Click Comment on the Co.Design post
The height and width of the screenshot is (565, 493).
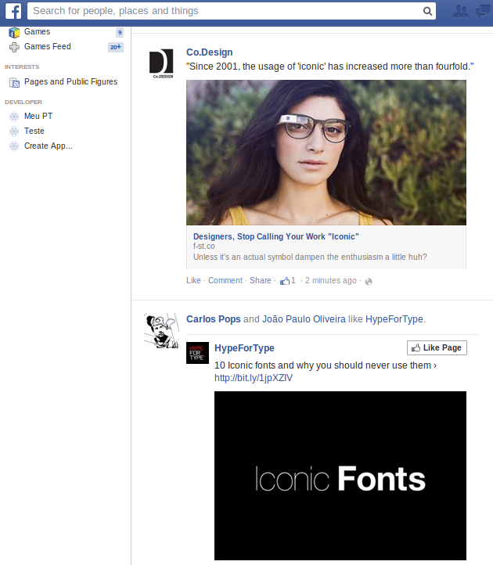pyautogui.click(x=225, y=280)
